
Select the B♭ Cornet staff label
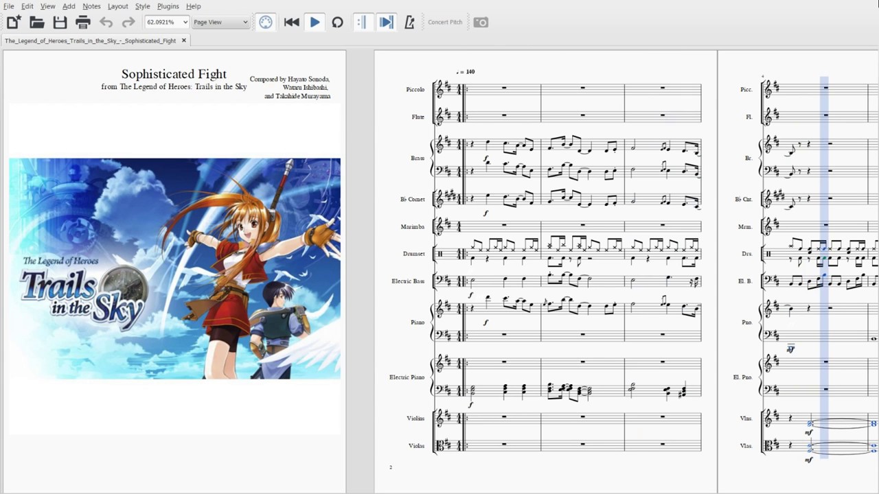pyautogui.click(x=412, y=199)
